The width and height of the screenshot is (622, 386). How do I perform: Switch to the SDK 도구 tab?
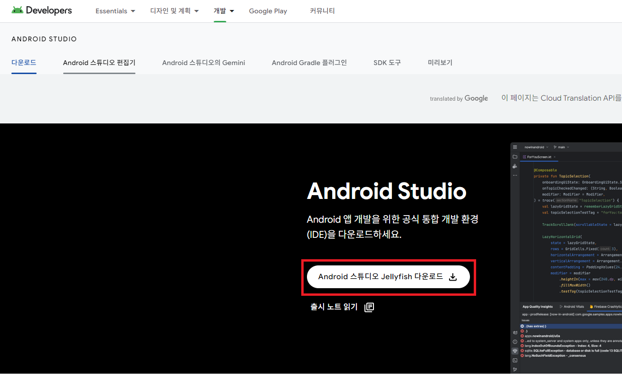(386, 62)
